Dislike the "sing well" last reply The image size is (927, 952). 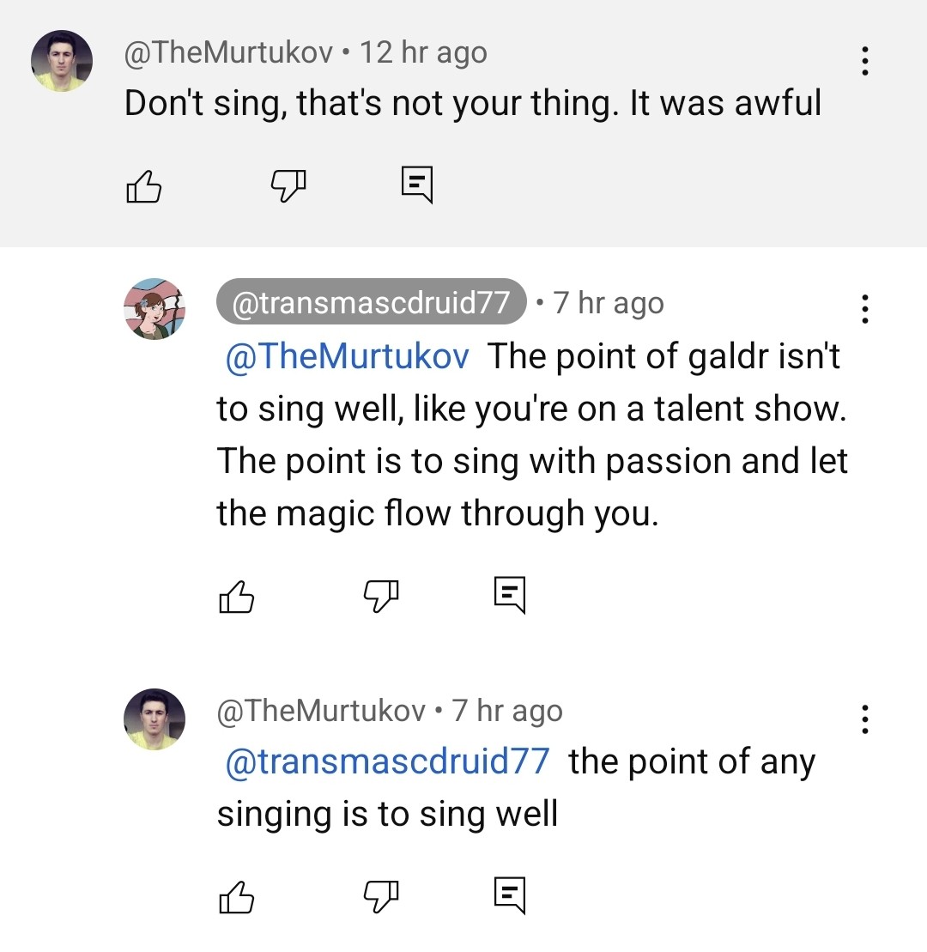point(381,894)
